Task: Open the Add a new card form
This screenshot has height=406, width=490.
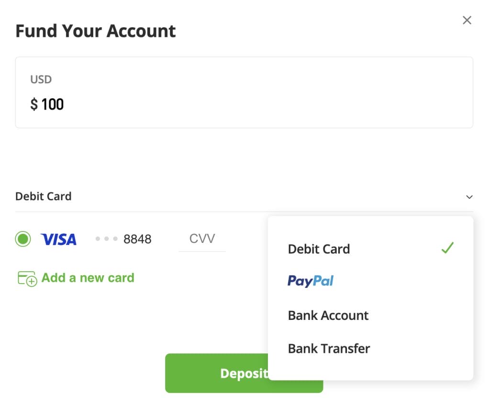Action: pyautogui.click(x=88, y=278)
